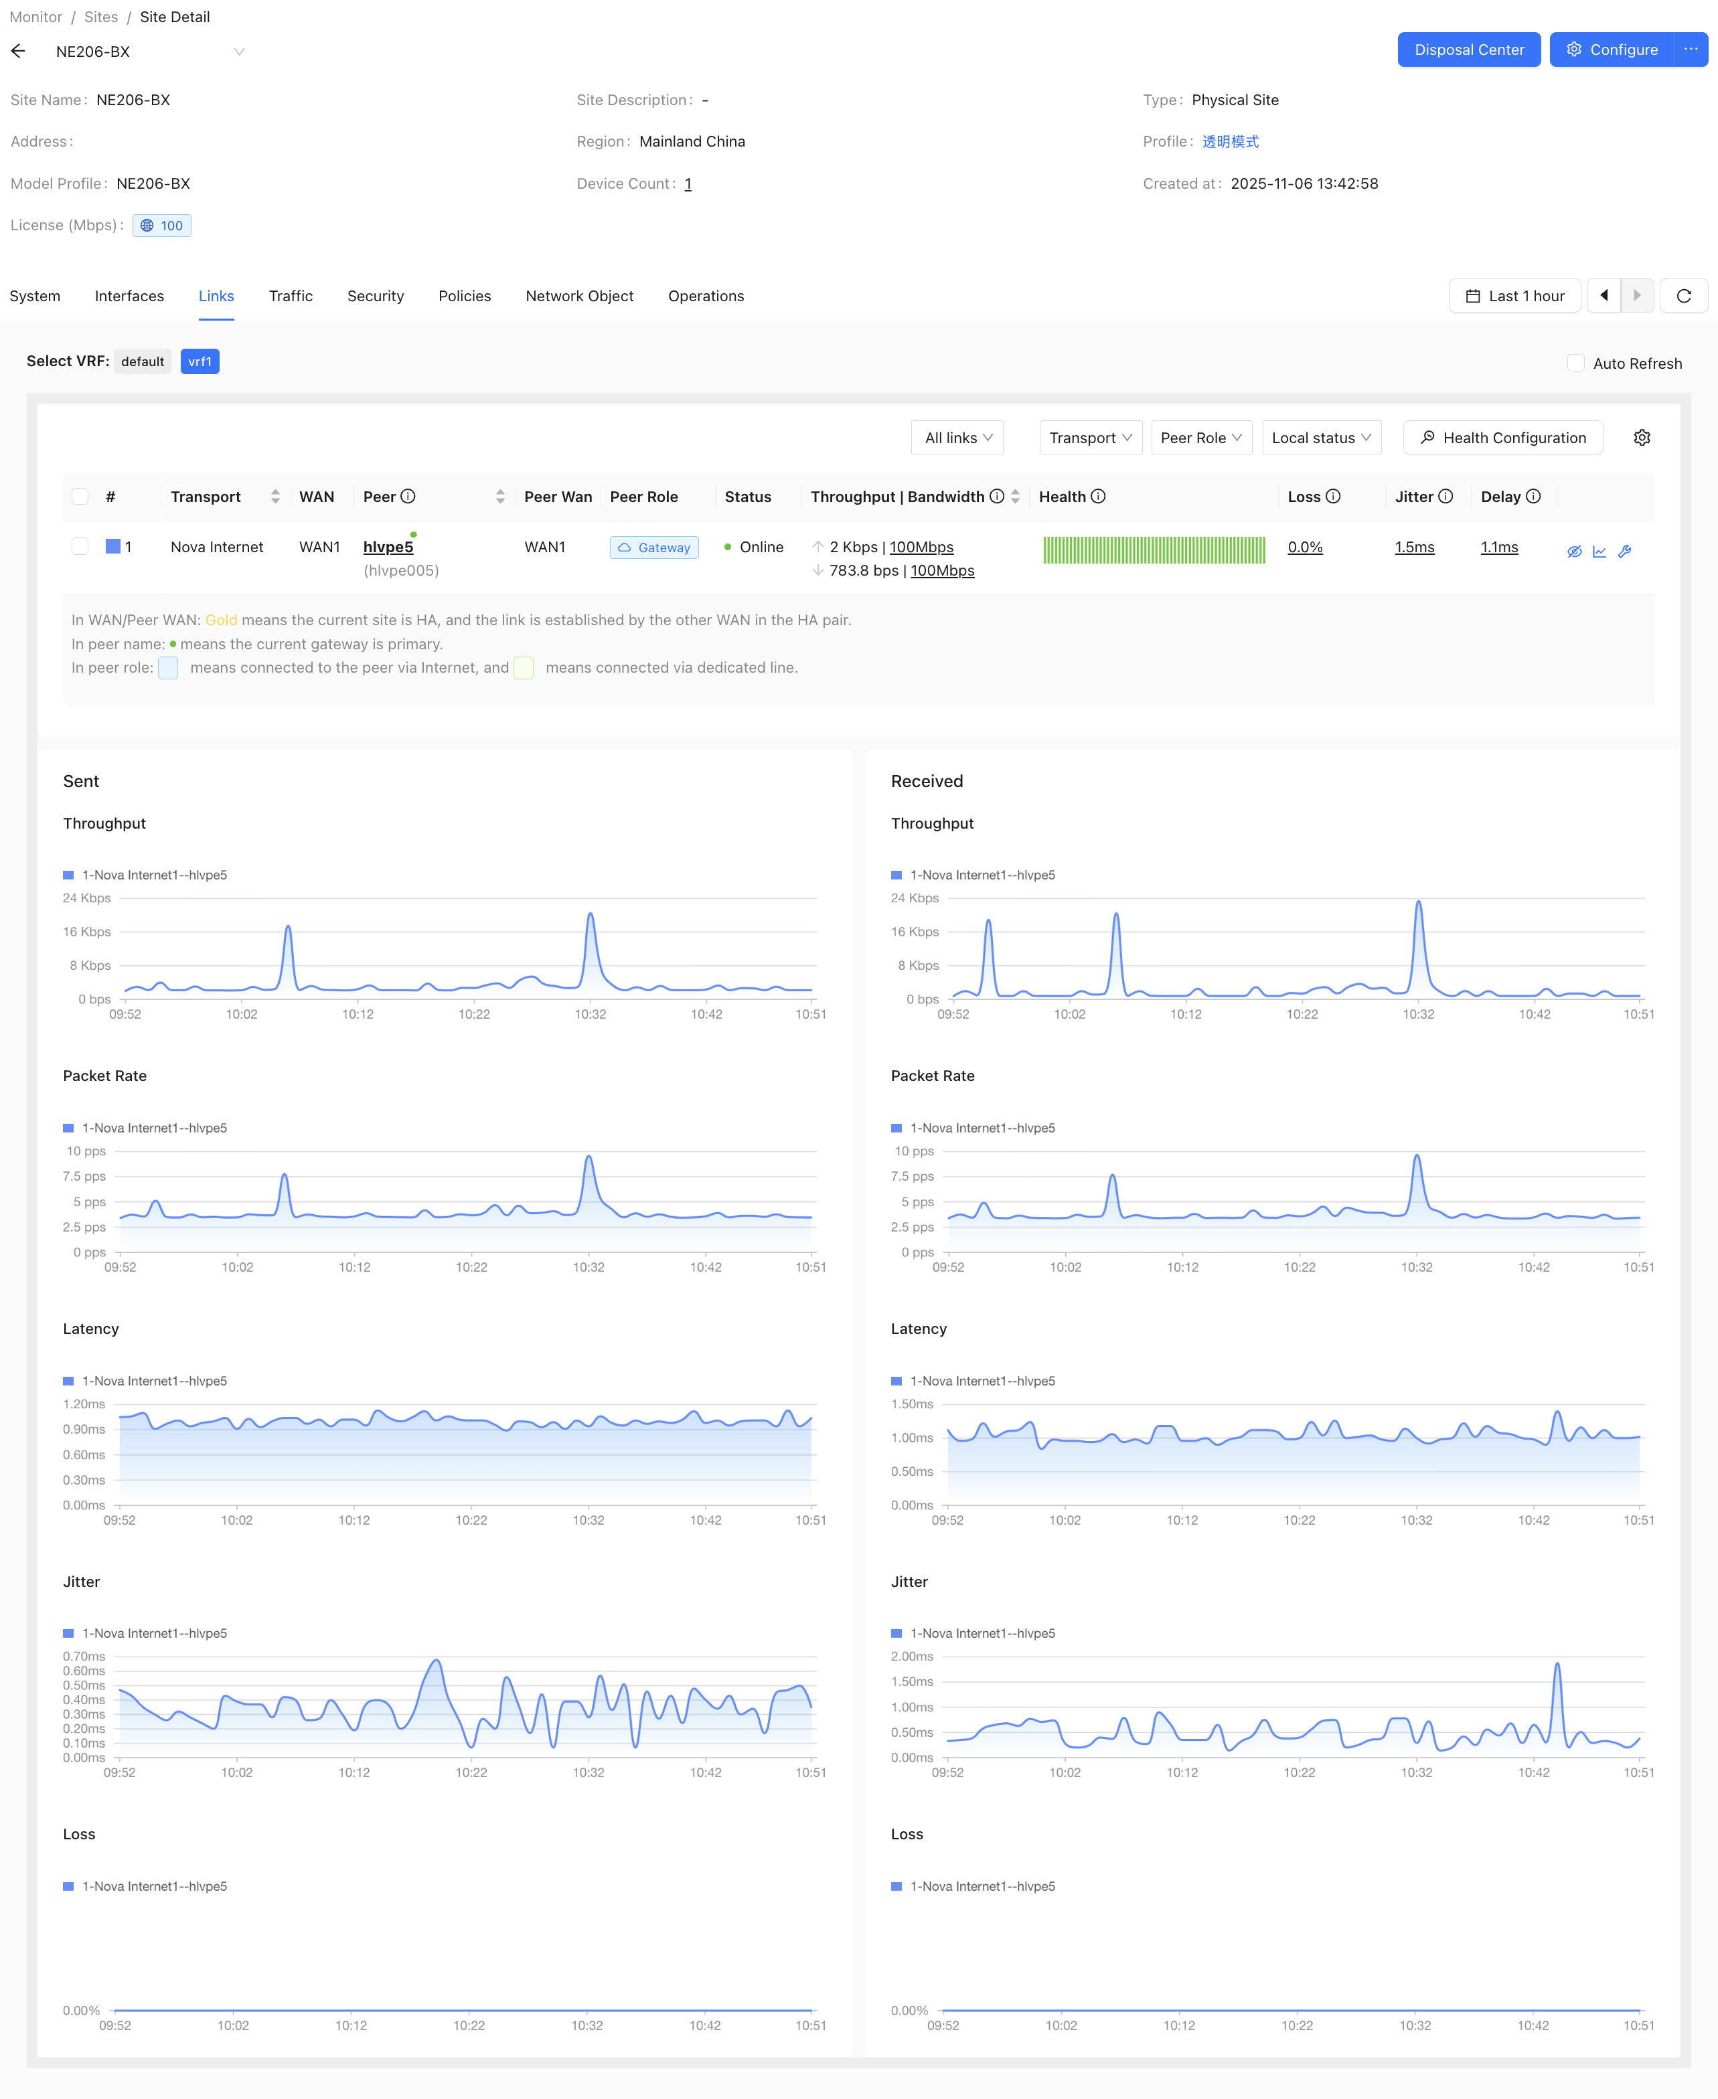Show Health column info icon

tap(1097, 497)
